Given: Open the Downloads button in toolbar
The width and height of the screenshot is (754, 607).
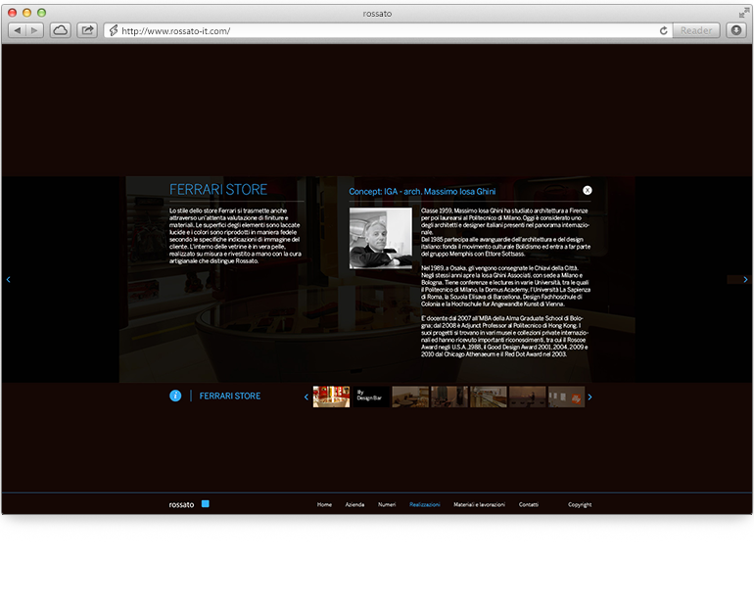Looking at the screenshot, I should point(736,30).
